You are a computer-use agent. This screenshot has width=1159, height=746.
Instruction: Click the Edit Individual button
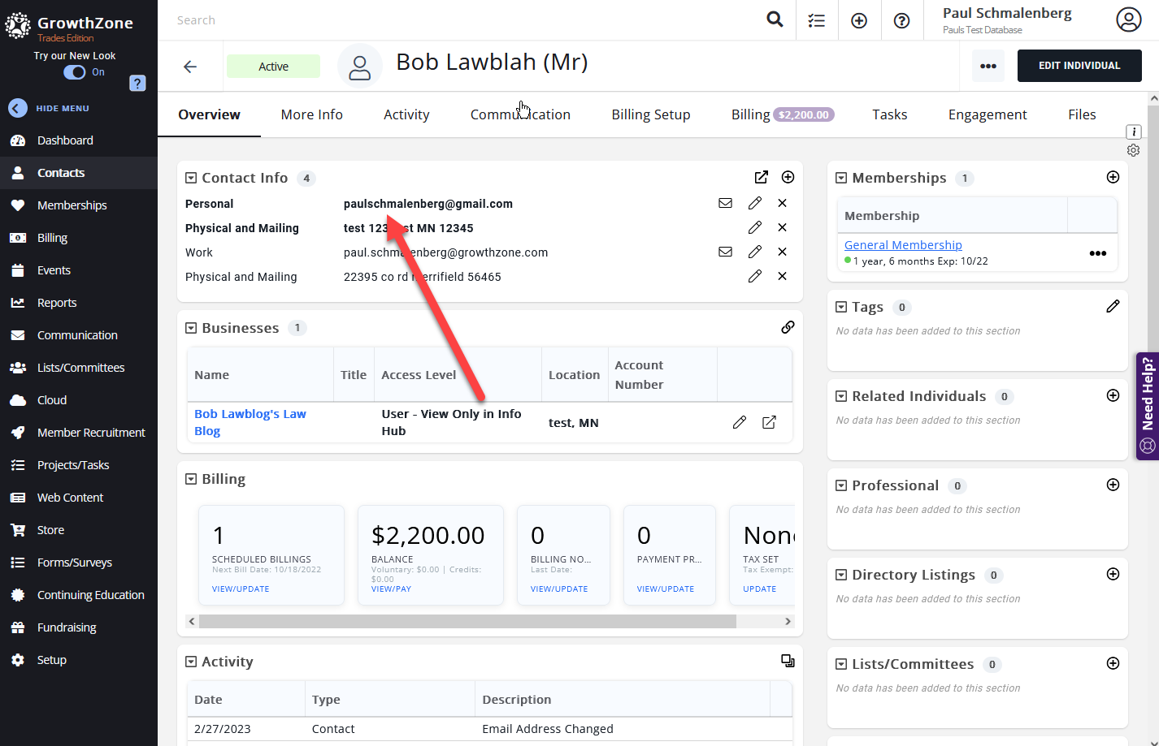[x=1079, y=66]
